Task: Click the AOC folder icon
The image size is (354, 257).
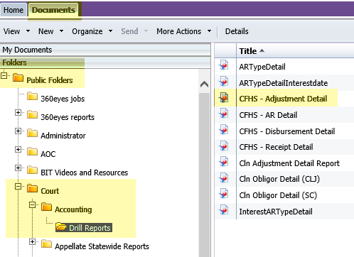Action: 32,152
